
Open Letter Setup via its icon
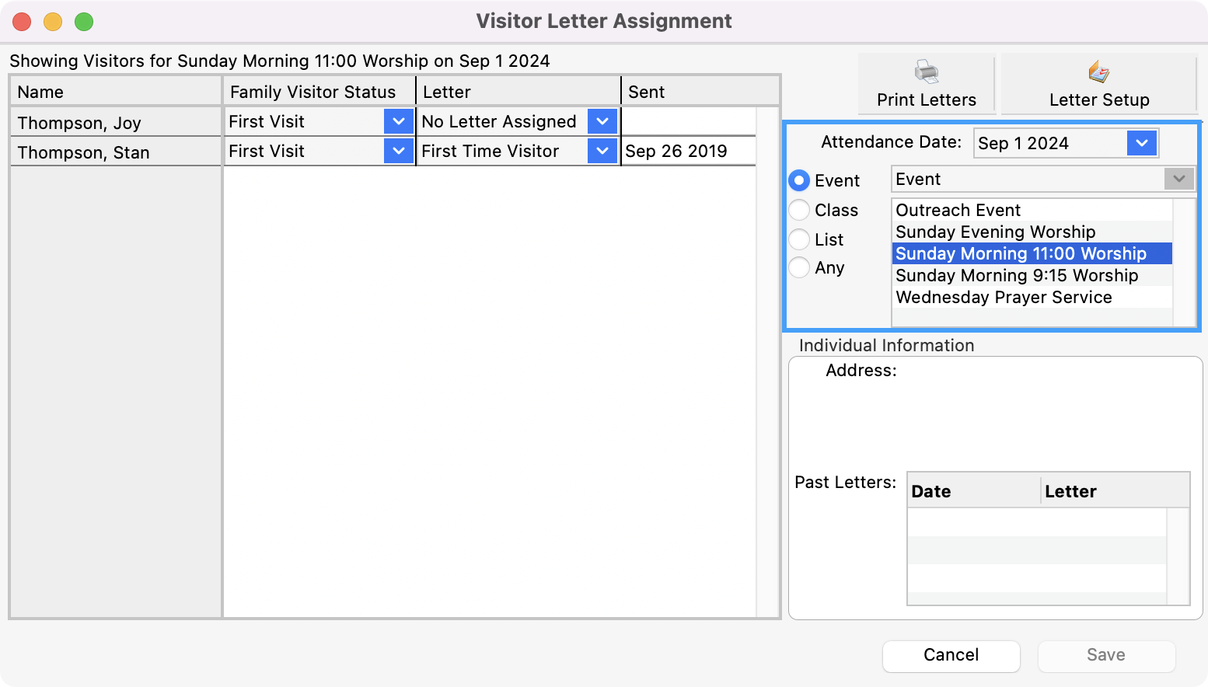1098,72
